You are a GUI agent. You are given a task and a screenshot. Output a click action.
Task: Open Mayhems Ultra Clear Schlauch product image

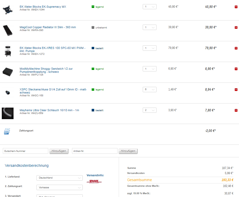click(x=8, y=113)
